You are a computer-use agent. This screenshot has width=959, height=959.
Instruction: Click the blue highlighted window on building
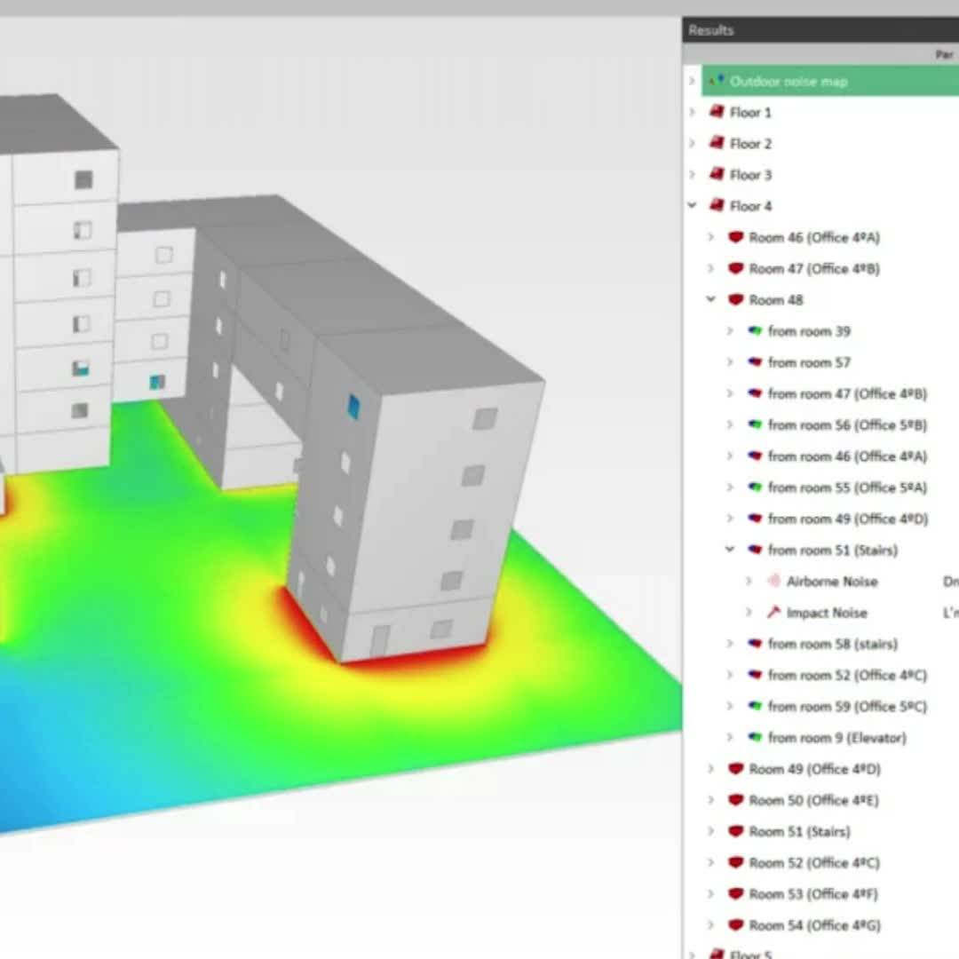[x=353, y=408]
